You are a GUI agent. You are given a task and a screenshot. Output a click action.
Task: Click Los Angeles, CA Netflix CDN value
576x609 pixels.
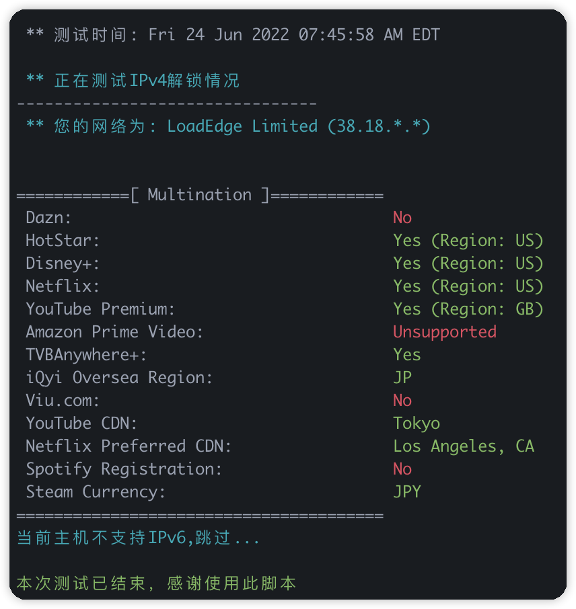[464, 446]
